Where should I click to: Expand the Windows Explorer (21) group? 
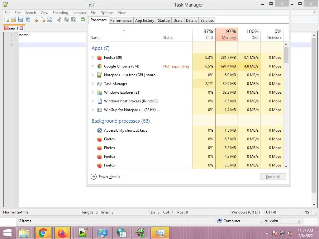tap(93, 92)
